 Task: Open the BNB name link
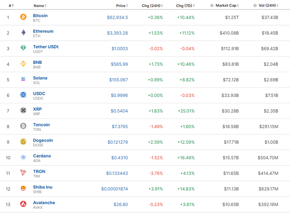(37, 62)
